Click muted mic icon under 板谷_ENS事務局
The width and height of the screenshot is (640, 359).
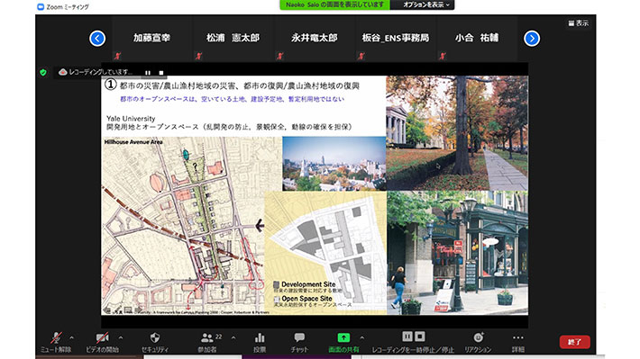[361, 56]
